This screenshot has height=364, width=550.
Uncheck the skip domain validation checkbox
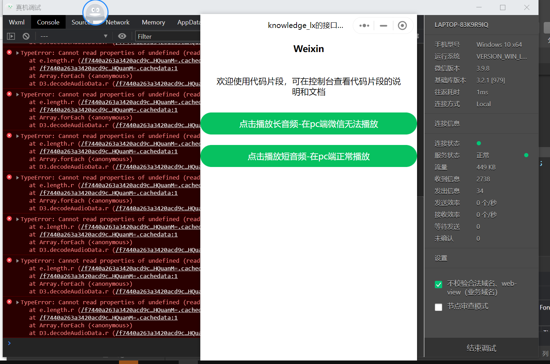(439, 284)
